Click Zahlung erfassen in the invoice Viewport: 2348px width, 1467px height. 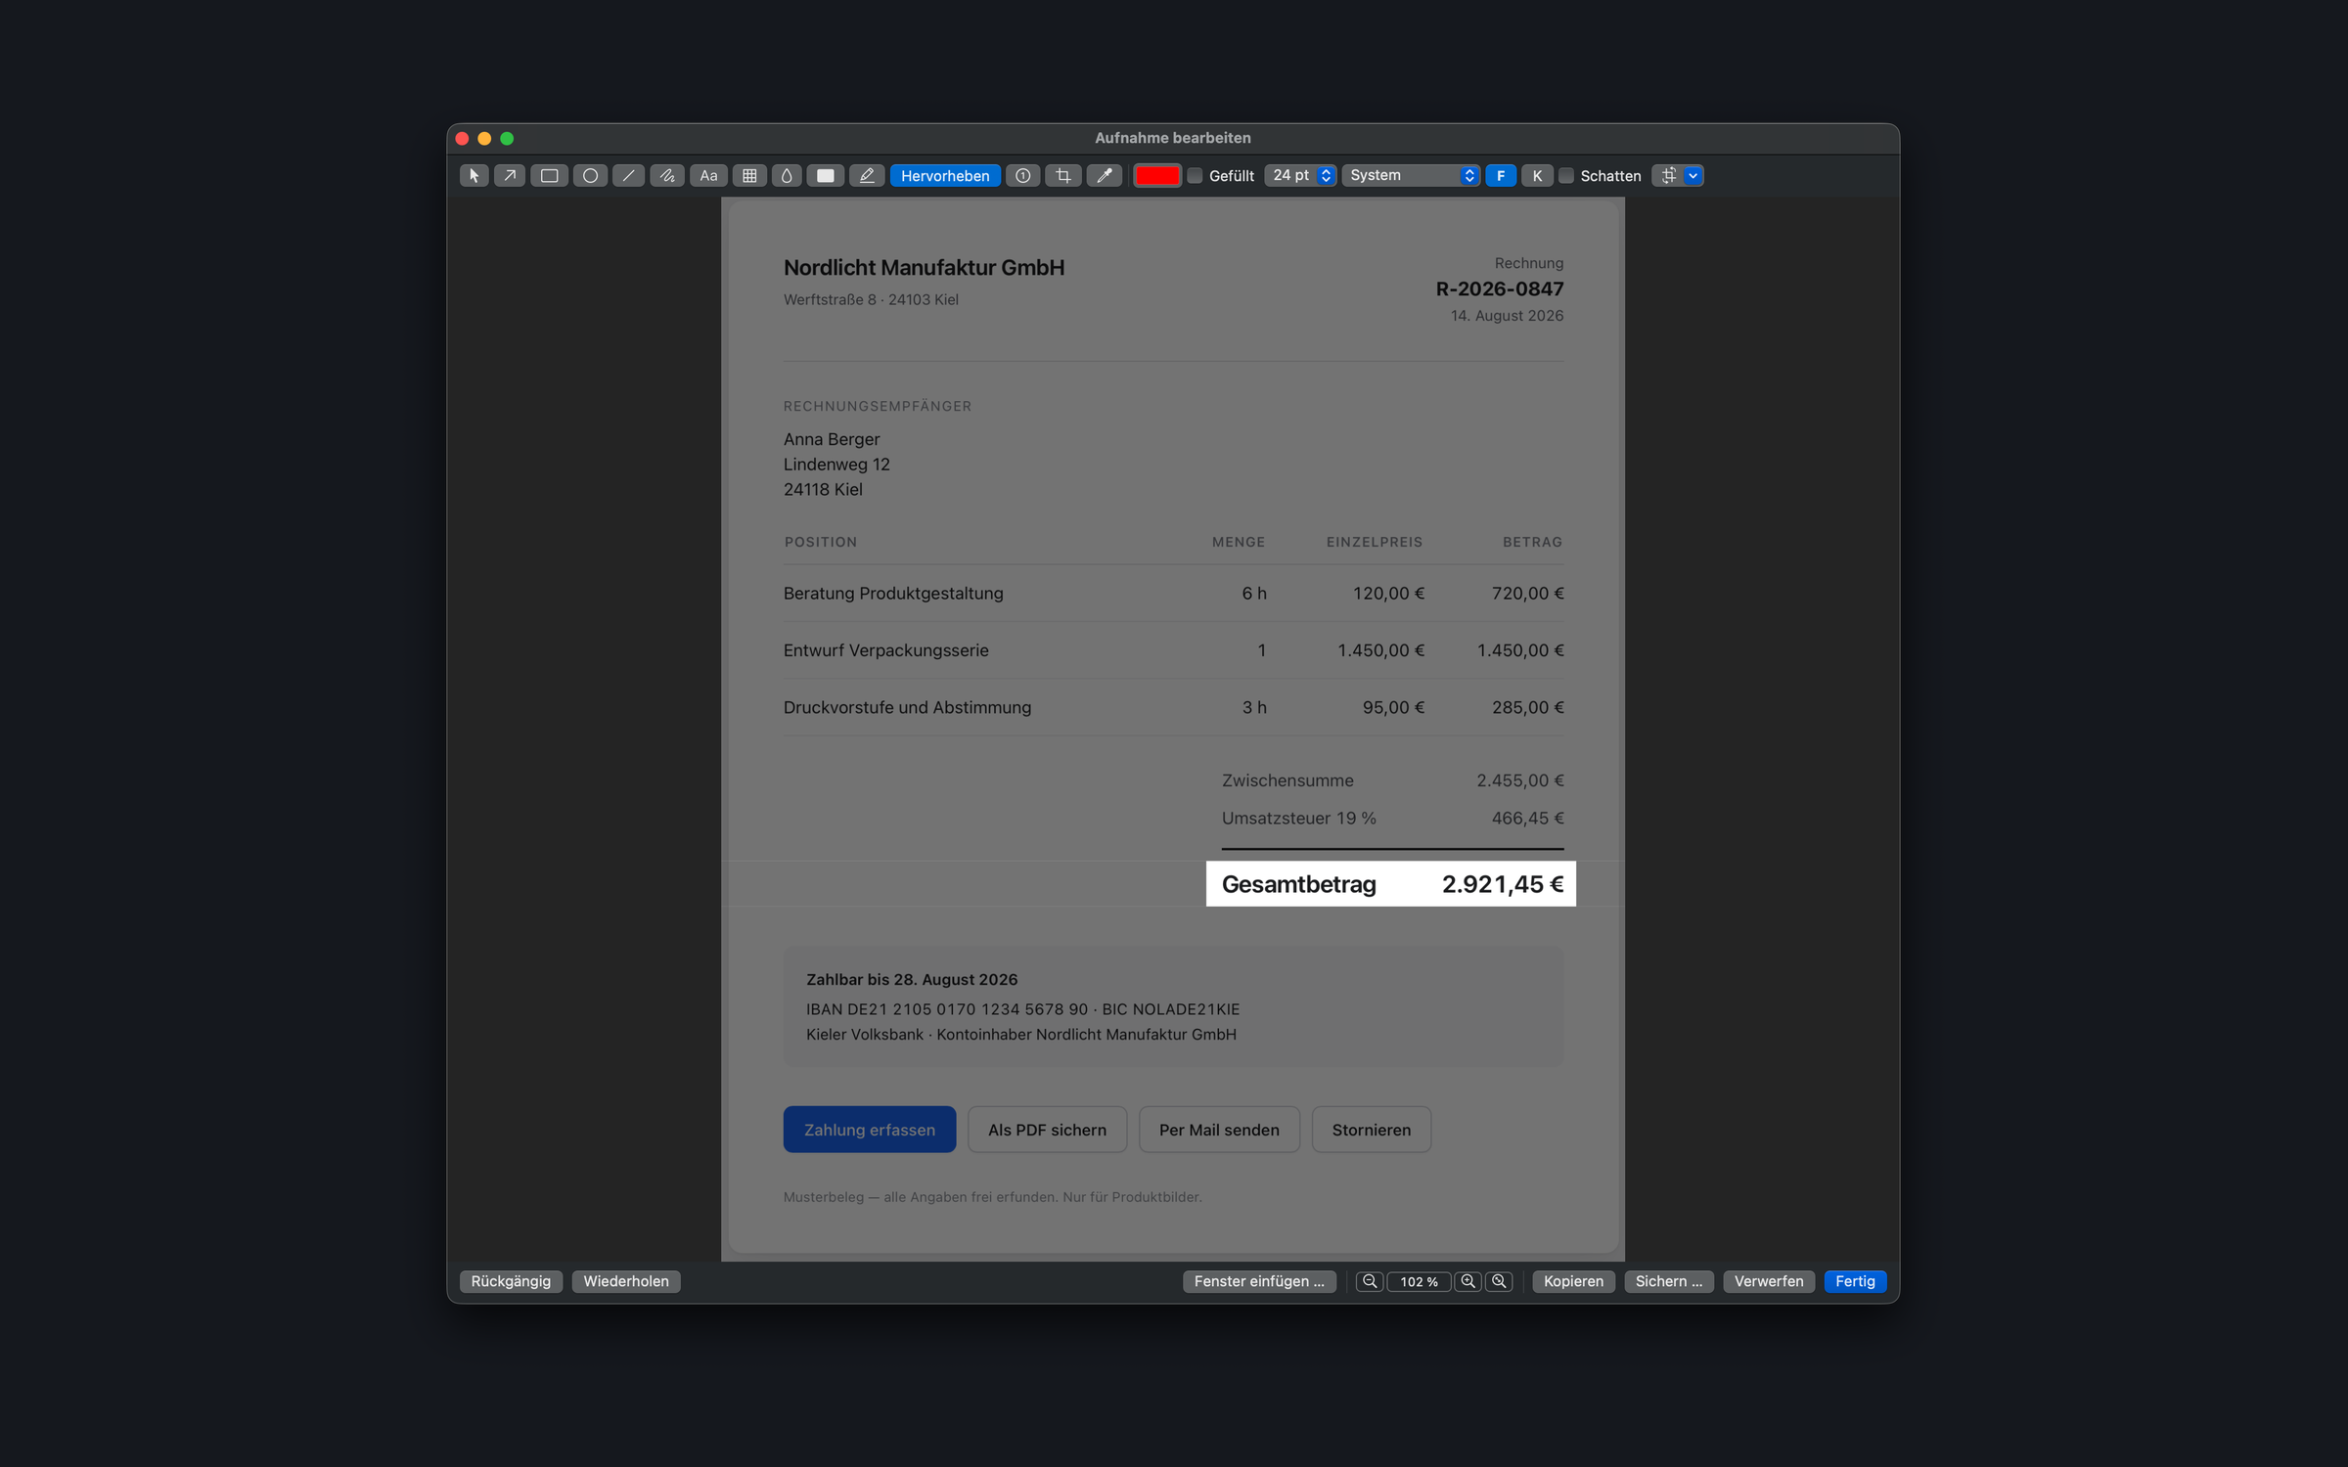[x=870, y=1130]
